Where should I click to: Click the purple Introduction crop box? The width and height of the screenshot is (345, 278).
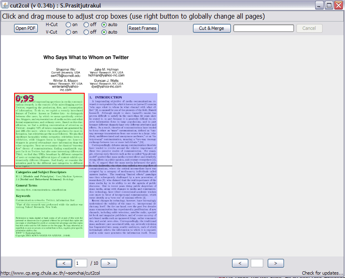click(122, 165)
